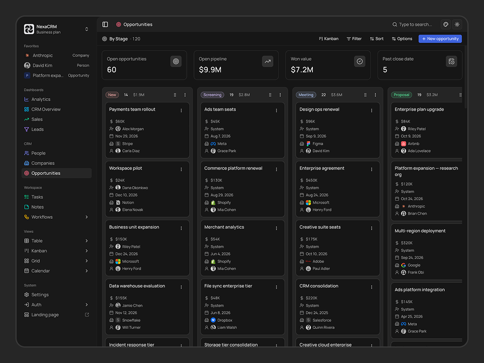484x363 pixels.
Task: Select Opportunities in the sidebar
Action: (56, 173)
